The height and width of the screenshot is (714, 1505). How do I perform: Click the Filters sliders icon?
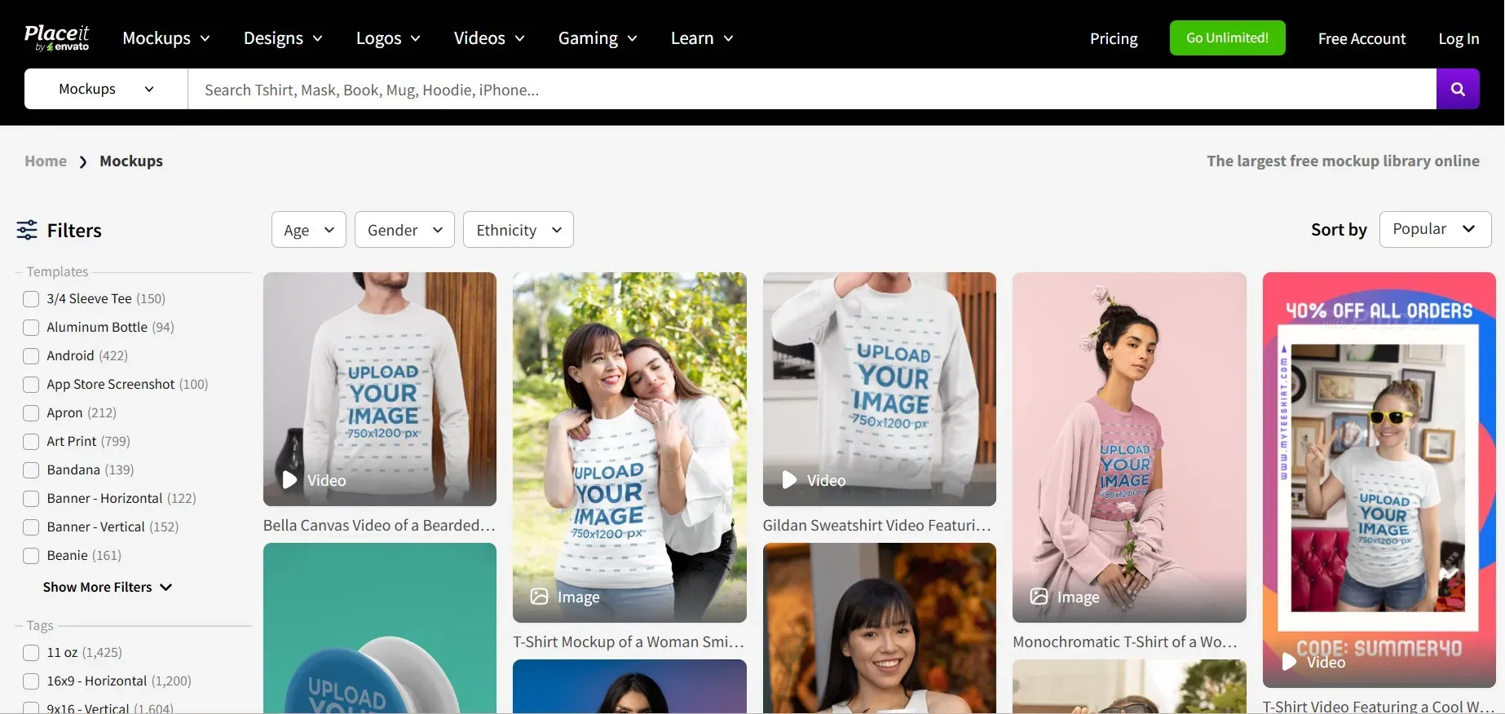pos(27,230)
